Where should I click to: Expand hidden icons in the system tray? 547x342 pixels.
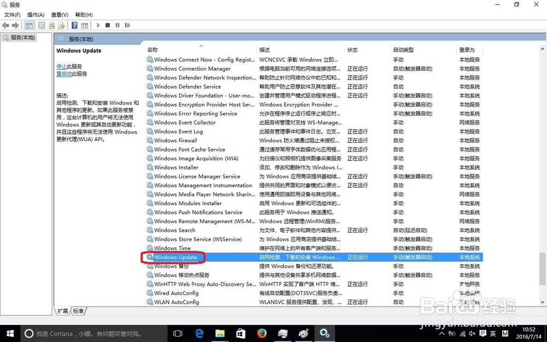point(441,333)
